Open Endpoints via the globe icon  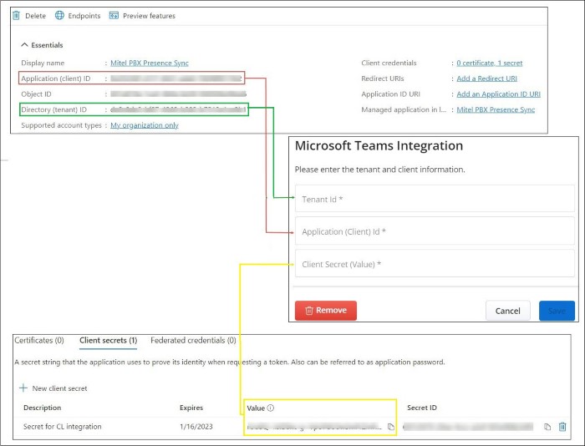(x=59, y=15)
